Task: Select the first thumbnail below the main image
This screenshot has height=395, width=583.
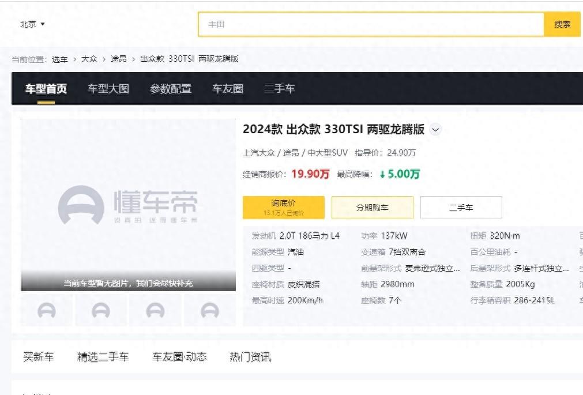Action: point(47,311)
